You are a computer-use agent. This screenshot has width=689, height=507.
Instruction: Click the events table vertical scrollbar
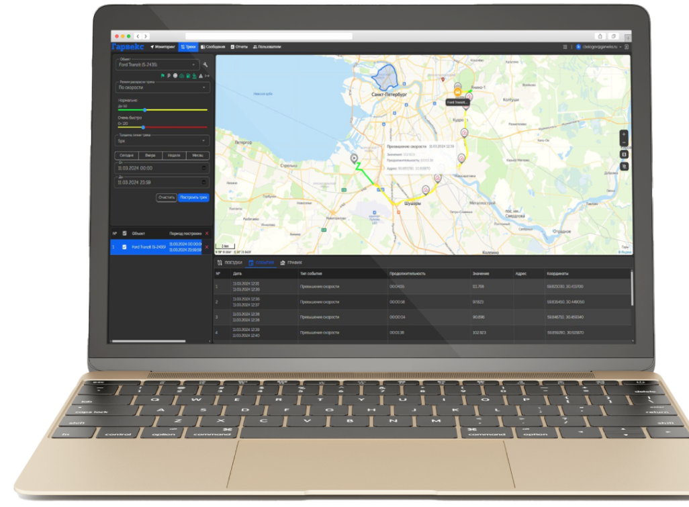[x=633, y=288]
